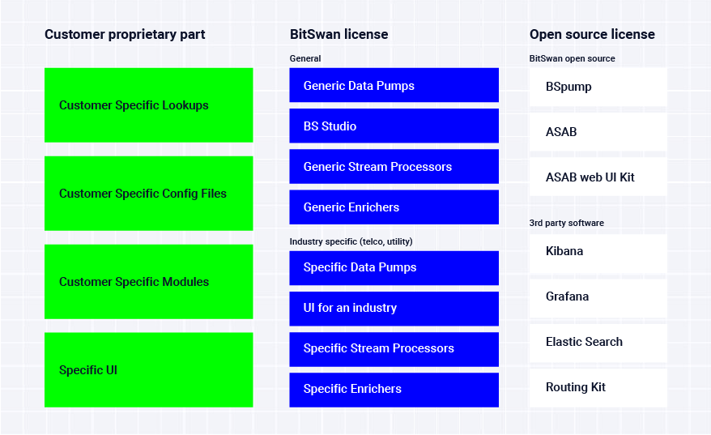The image size is (711, 435).
Task: Select the Generic Enrichers block
Action: 394,207
